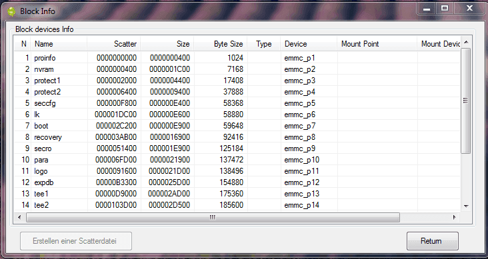Screen dimensions: 488x259
Task: Click scatter value 000002C200
Action: 117,126
